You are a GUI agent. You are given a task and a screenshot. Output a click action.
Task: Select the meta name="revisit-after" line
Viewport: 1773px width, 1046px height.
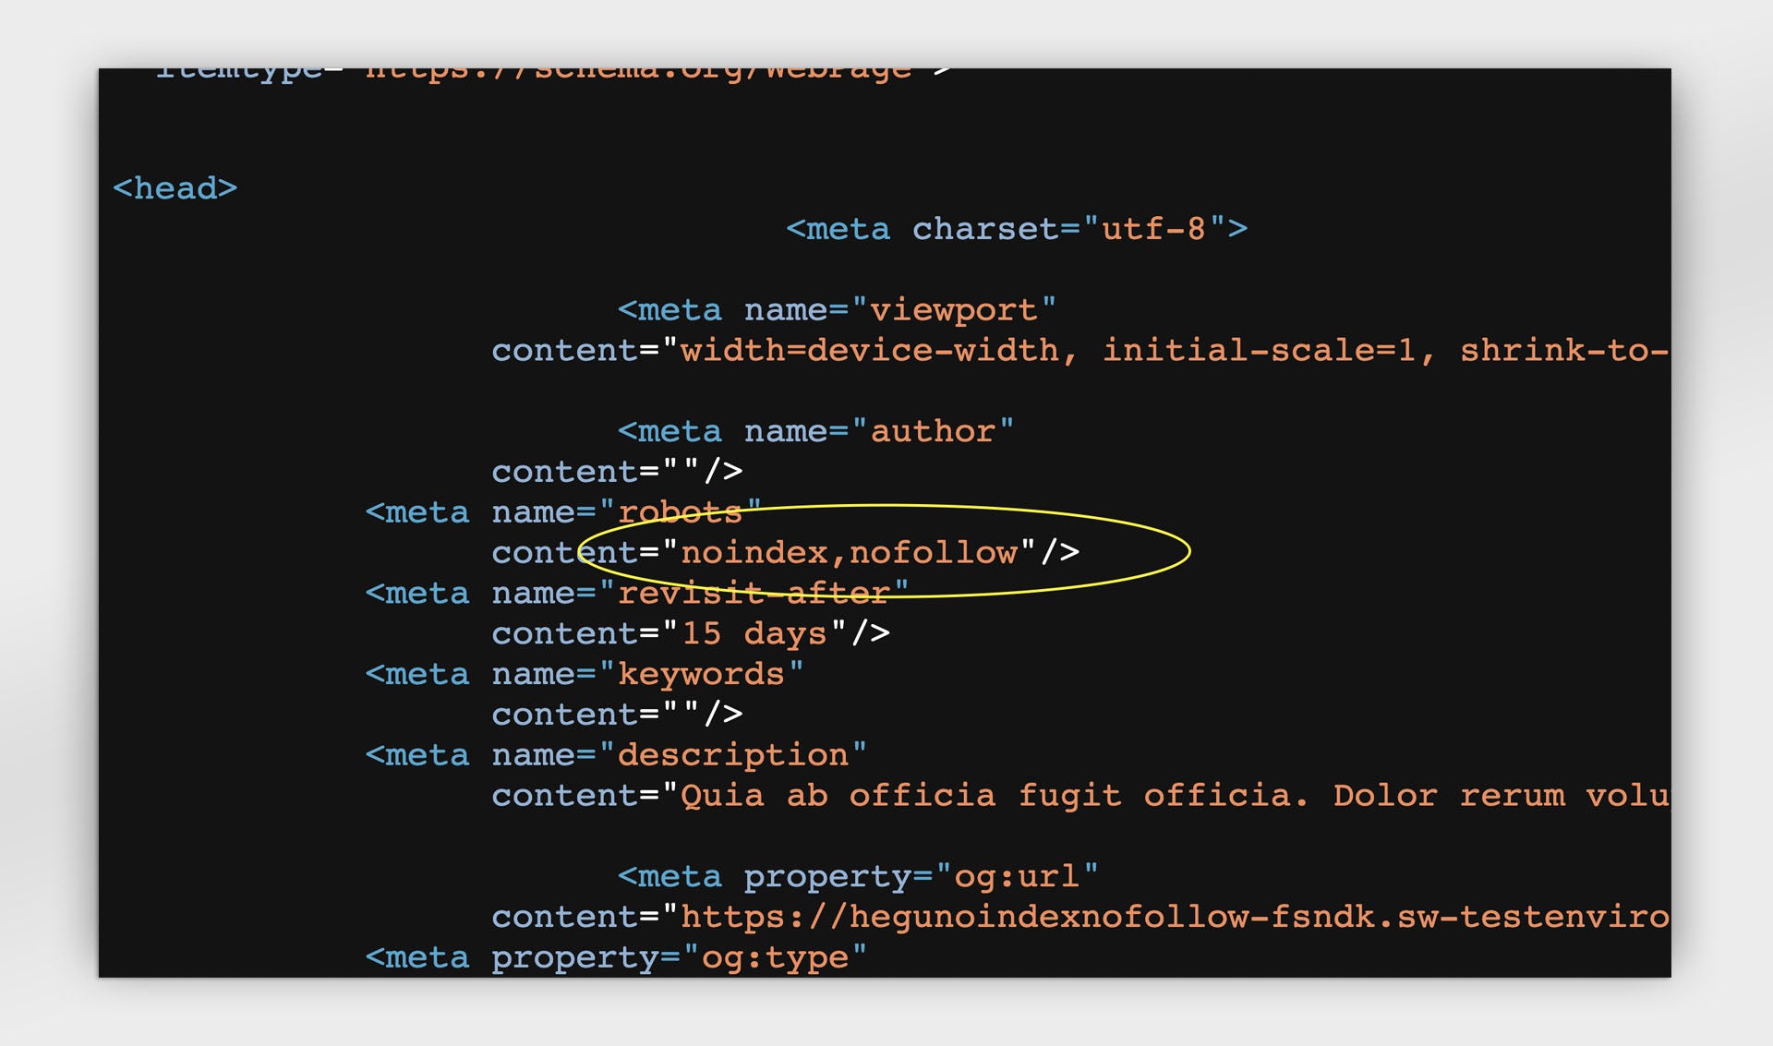point(637,594)
